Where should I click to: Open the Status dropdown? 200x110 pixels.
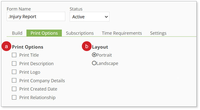(x=89, y=17)
